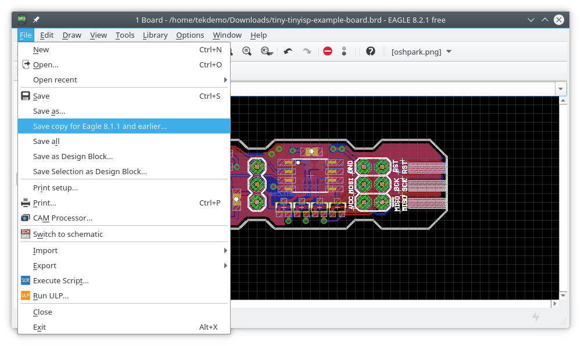
Task: Click the zoom out magnifier icon
Action: tap(247, 51)
